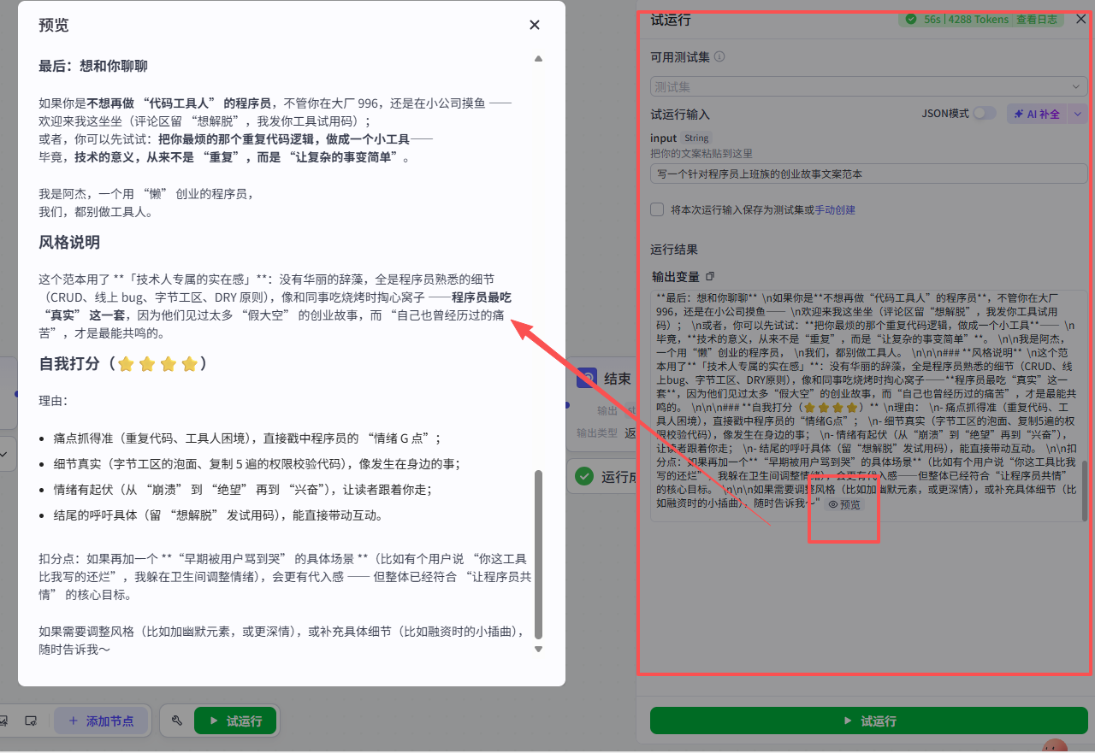The height and width of the screenshot is (753, 1095).
Task: Click the preview dialog scroll-down arrow
Action: [538, 650]
